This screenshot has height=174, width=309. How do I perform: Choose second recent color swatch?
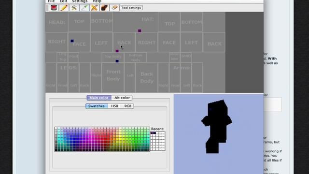[154, 133]
